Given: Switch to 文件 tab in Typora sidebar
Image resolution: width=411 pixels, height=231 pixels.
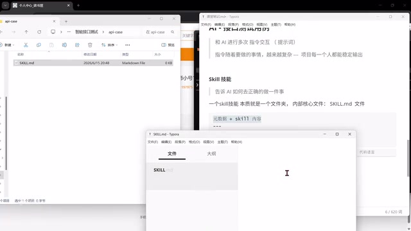Looking at the screenshot, I should coord(172,154).
